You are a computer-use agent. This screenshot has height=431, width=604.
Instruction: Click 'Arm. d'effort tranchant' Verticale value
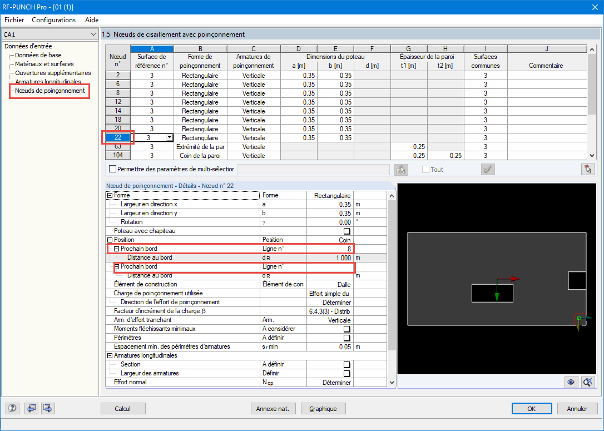coord(330,320)
